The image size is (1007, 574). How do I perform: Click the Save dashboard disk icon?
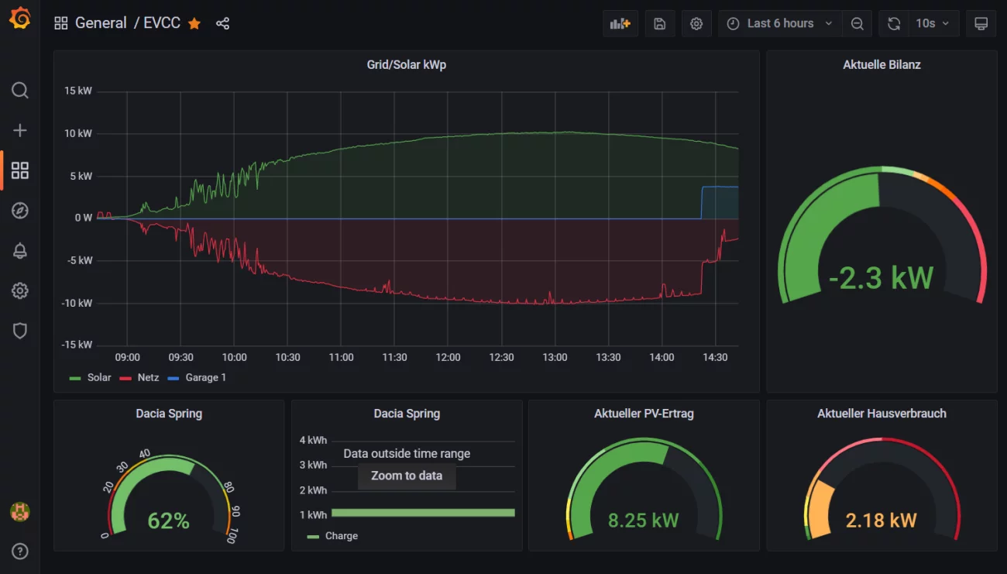pyautogui.click(x=659, y=23)
